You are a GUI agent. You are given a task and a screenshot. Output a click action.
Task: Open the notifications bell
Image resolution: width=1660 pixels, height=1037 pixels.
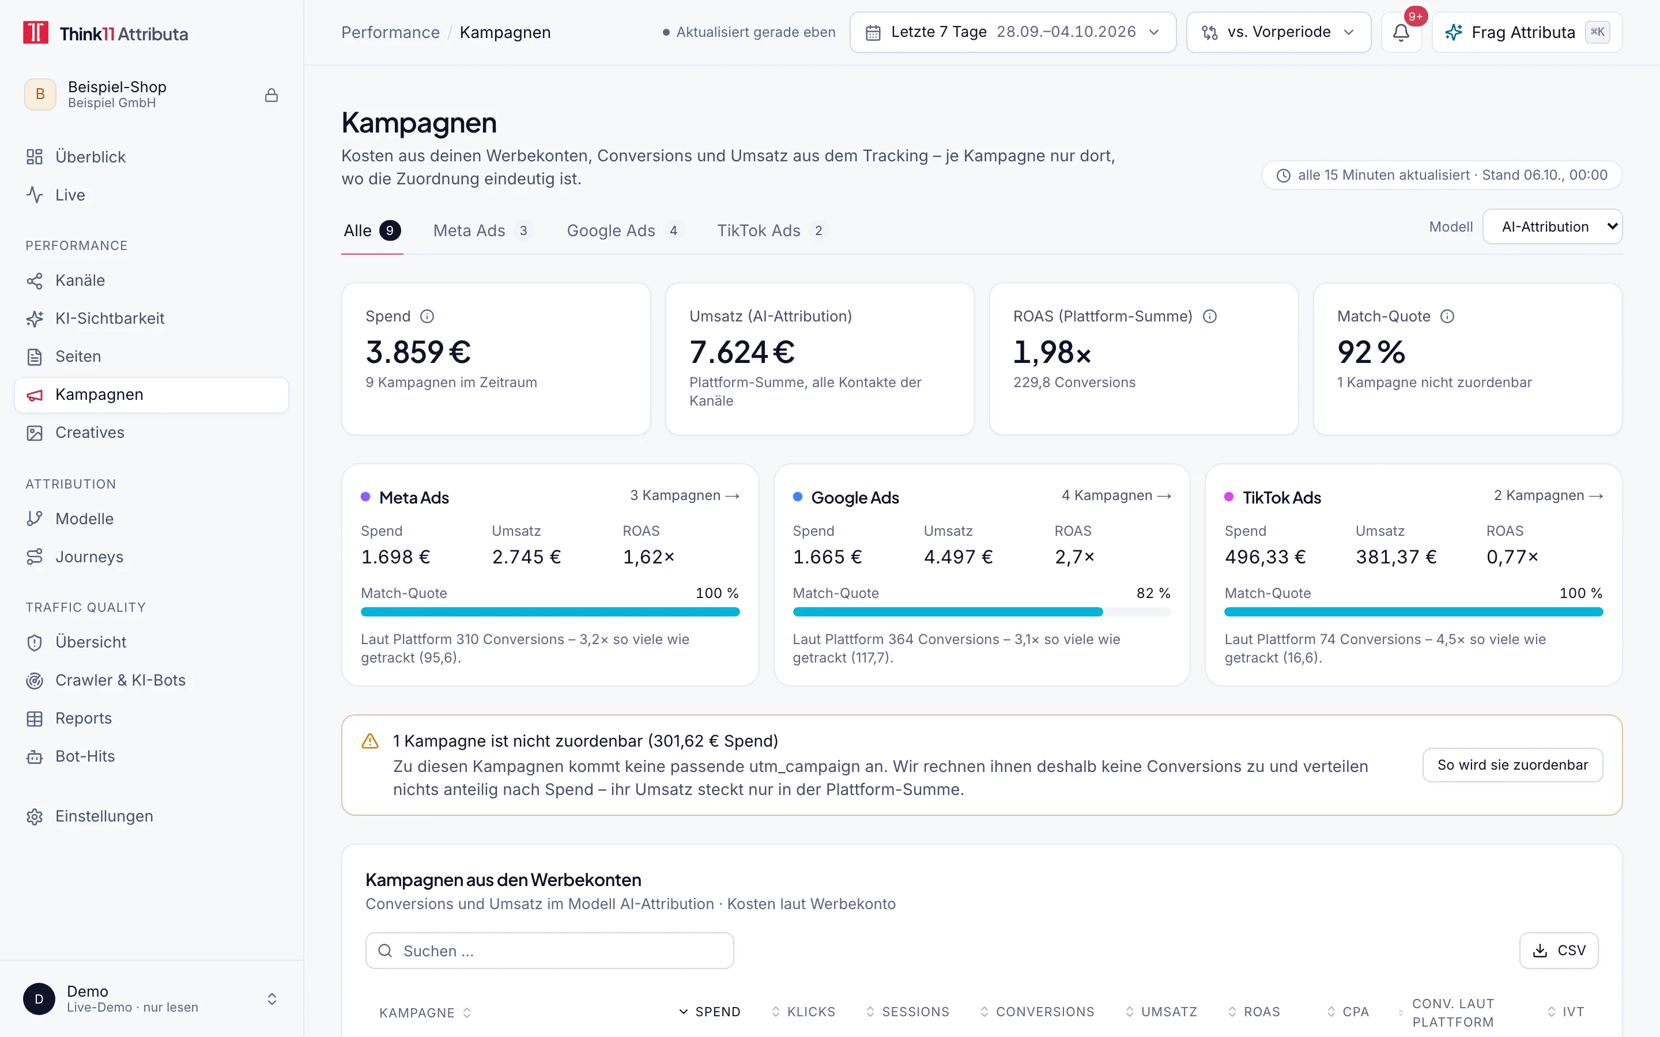pyautogui.click(x=1401, y=32)
